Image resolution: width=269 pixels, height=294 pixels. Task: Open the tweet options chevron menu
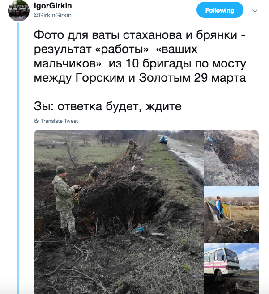tap(255, 11)
